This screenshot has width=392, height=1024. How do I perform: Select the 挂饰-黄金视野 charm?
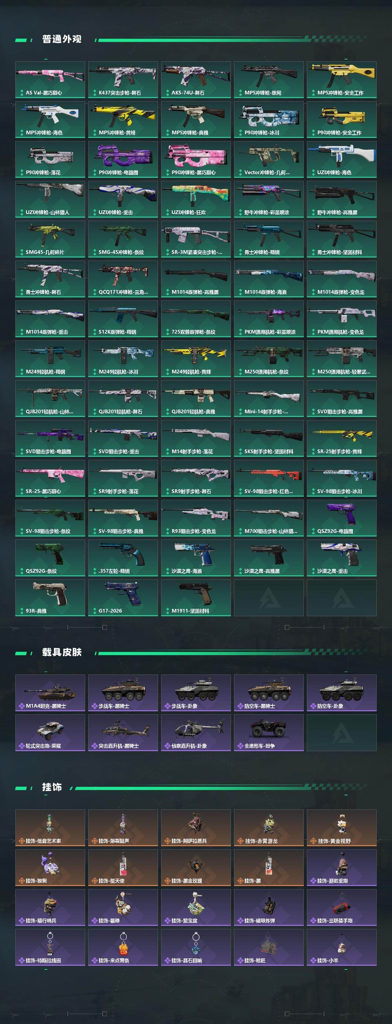point(341,827)
